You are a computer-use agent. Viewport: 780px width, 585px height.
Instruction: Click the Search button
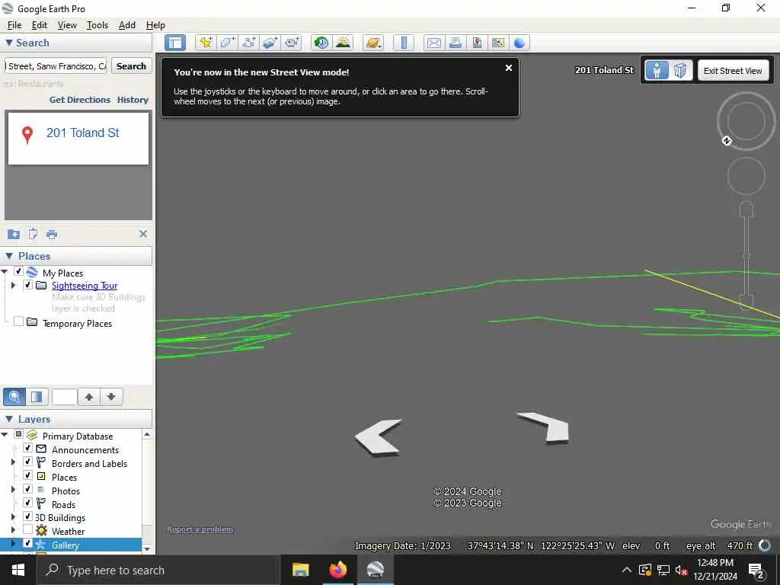tap(131, 66)
